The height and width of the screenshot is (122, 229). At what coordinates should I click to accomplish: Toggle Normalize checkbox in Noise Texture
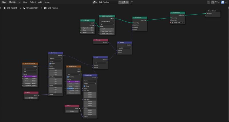coord(68,77)
